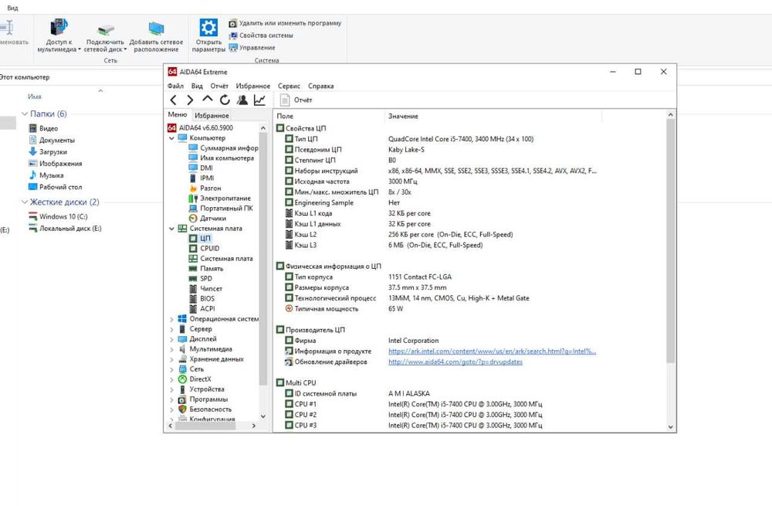Click Удалить или изменить программу
772x506 pixels.
click(x=285, y=23)
